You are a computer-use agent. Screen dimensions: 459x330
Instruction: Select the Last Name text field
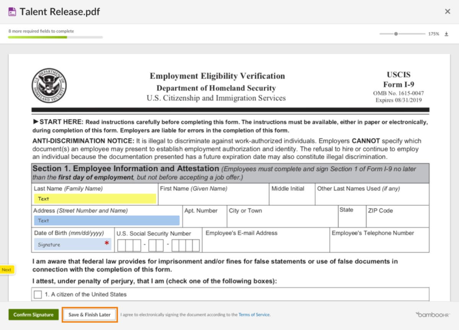95,199
